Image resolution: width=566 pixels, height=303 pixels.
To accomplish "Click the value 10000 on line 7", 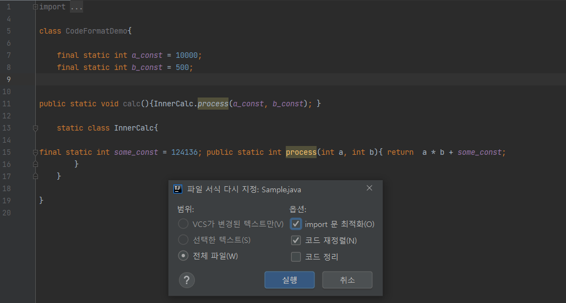I will point(187,55).
